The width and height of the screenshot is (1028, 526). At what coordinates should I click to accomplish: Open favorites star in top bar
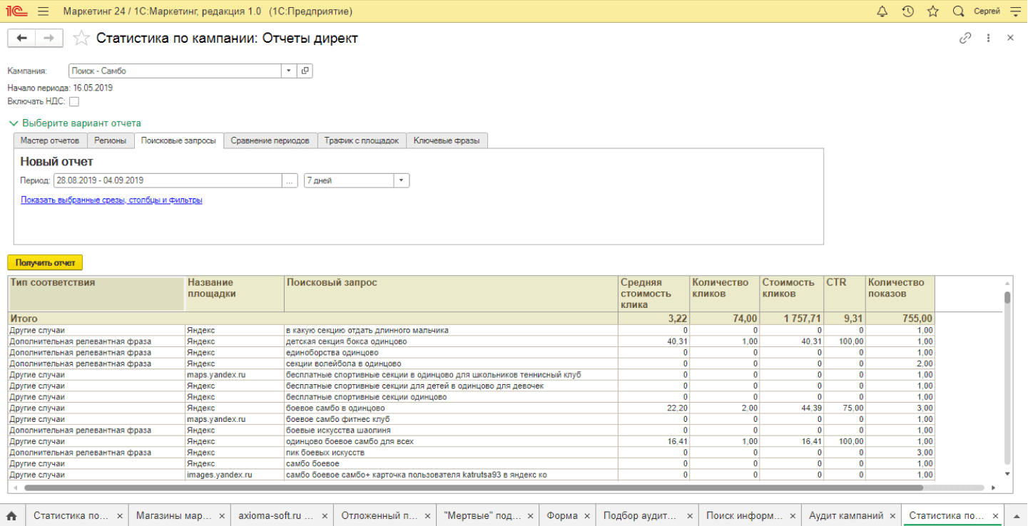(x=932, y=11)
